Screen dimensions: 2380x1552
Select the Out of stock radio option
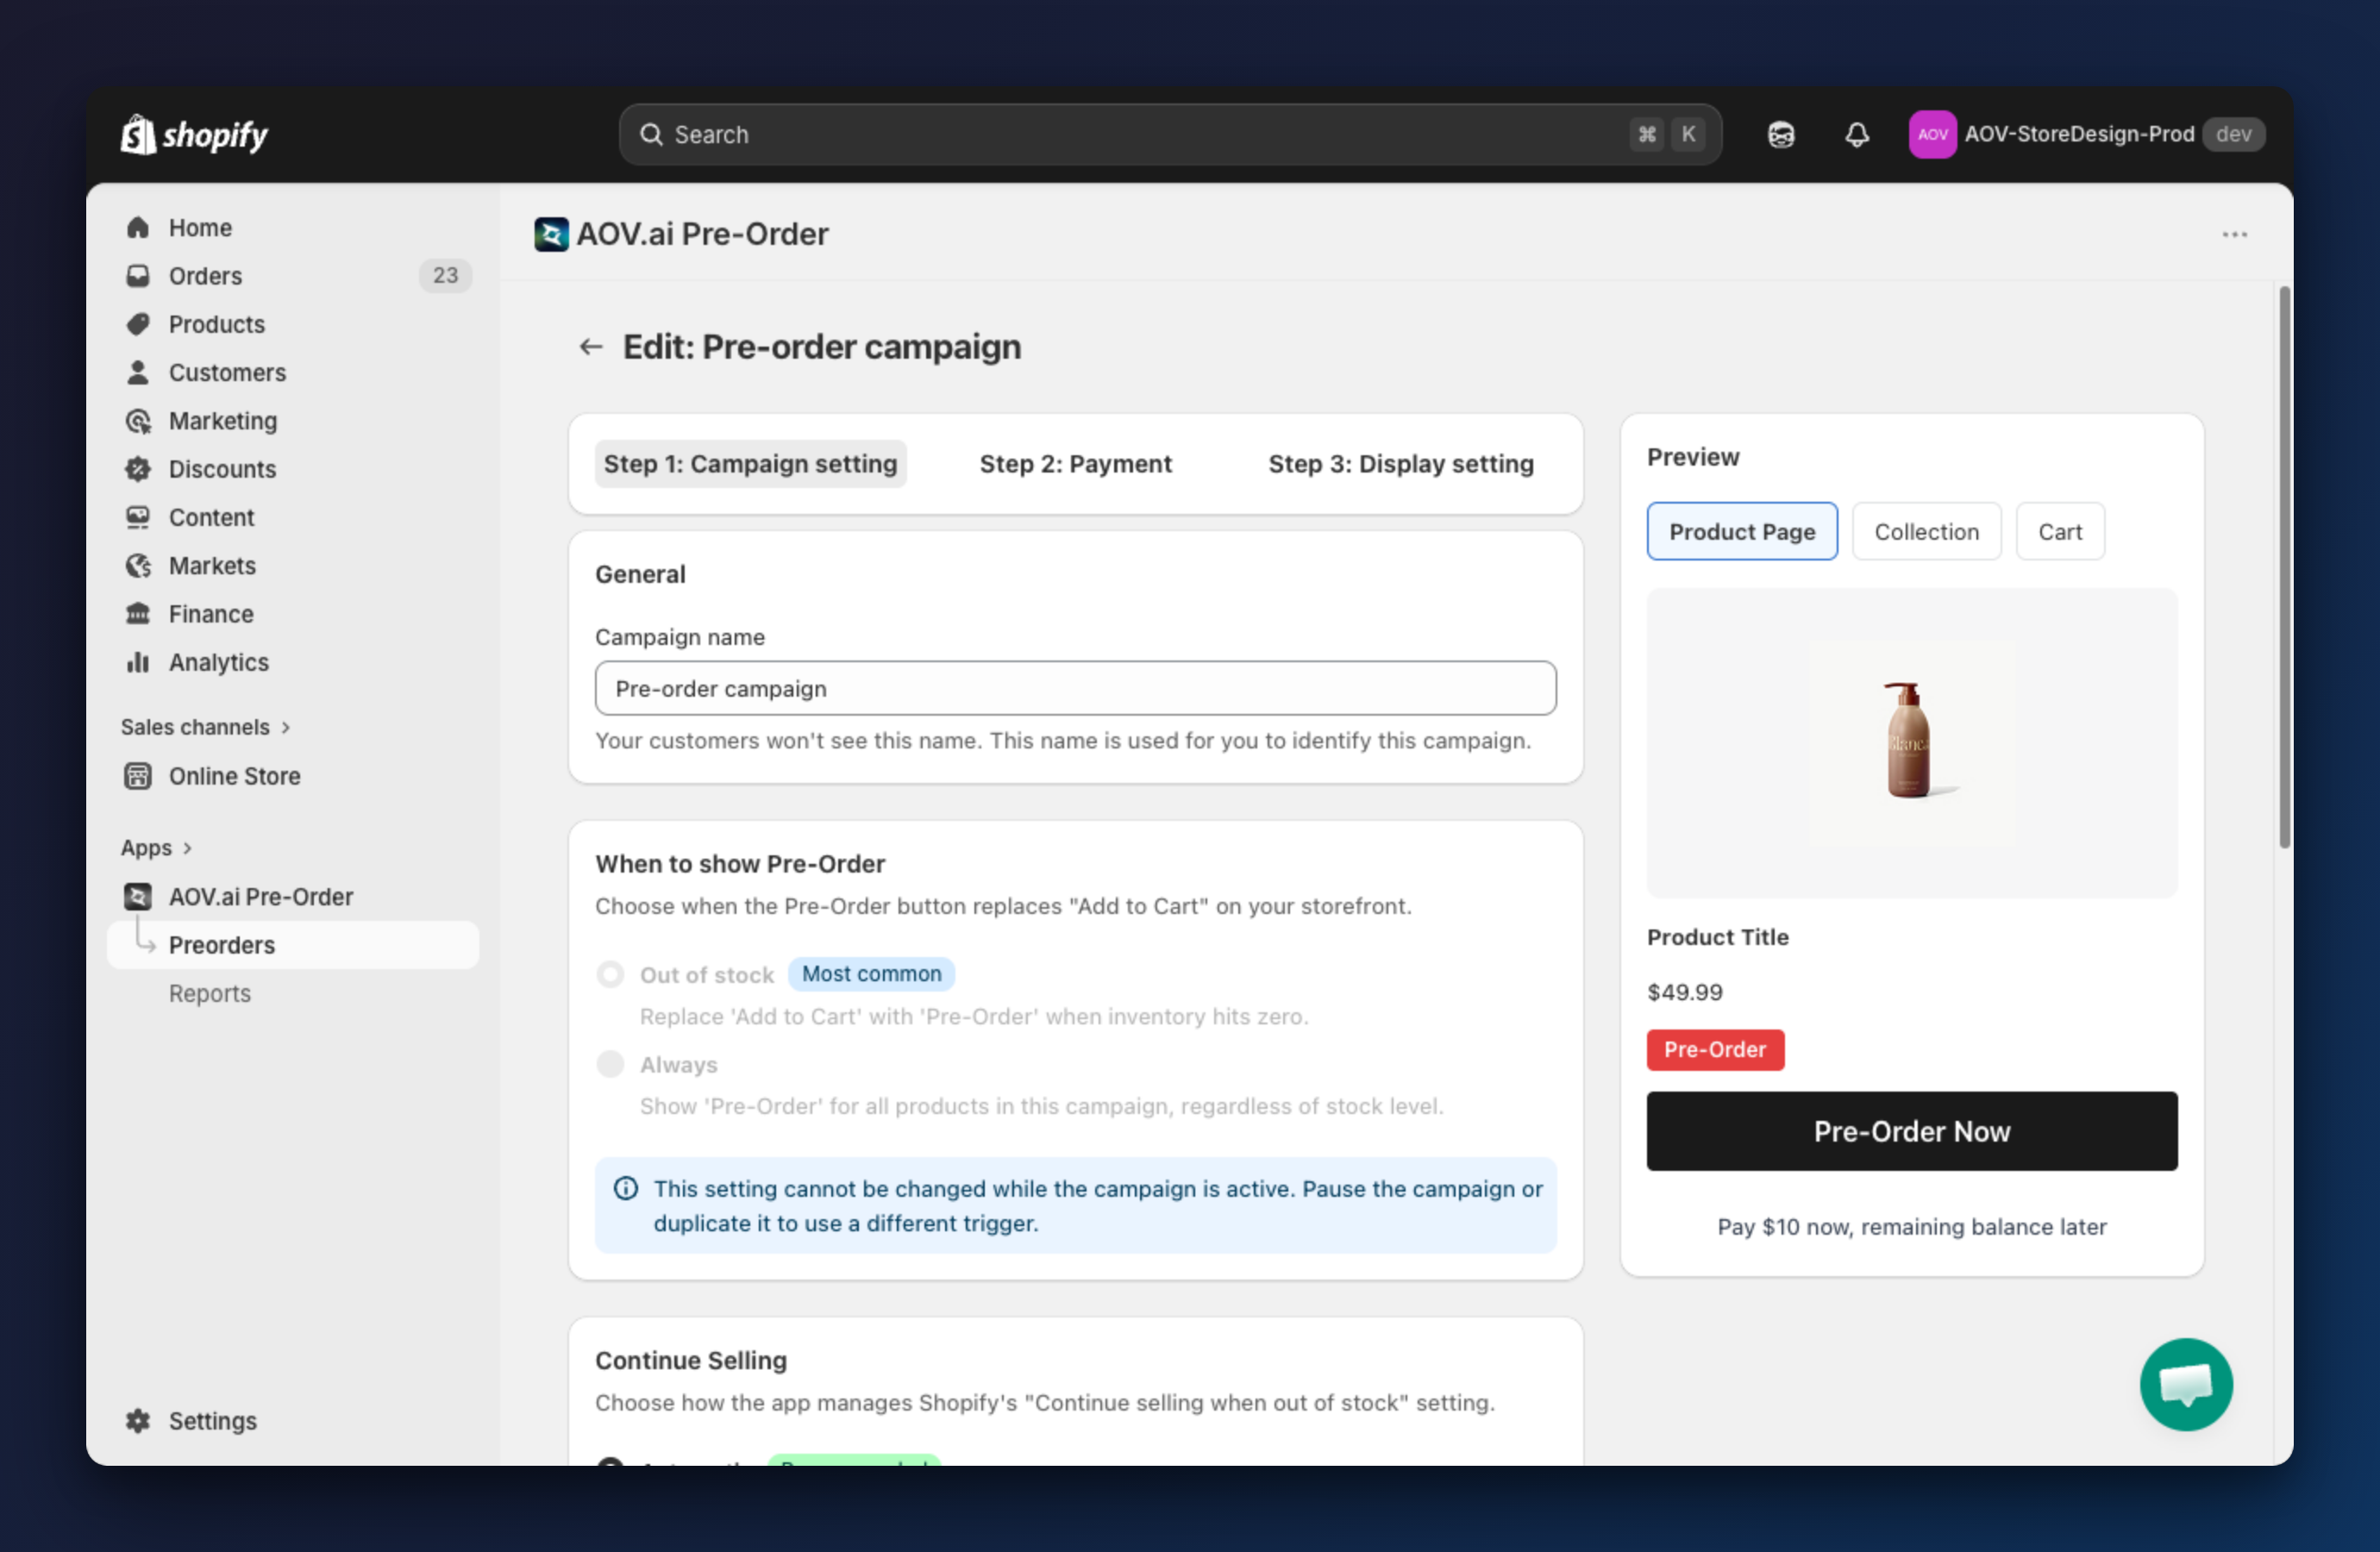pos(610,974)
